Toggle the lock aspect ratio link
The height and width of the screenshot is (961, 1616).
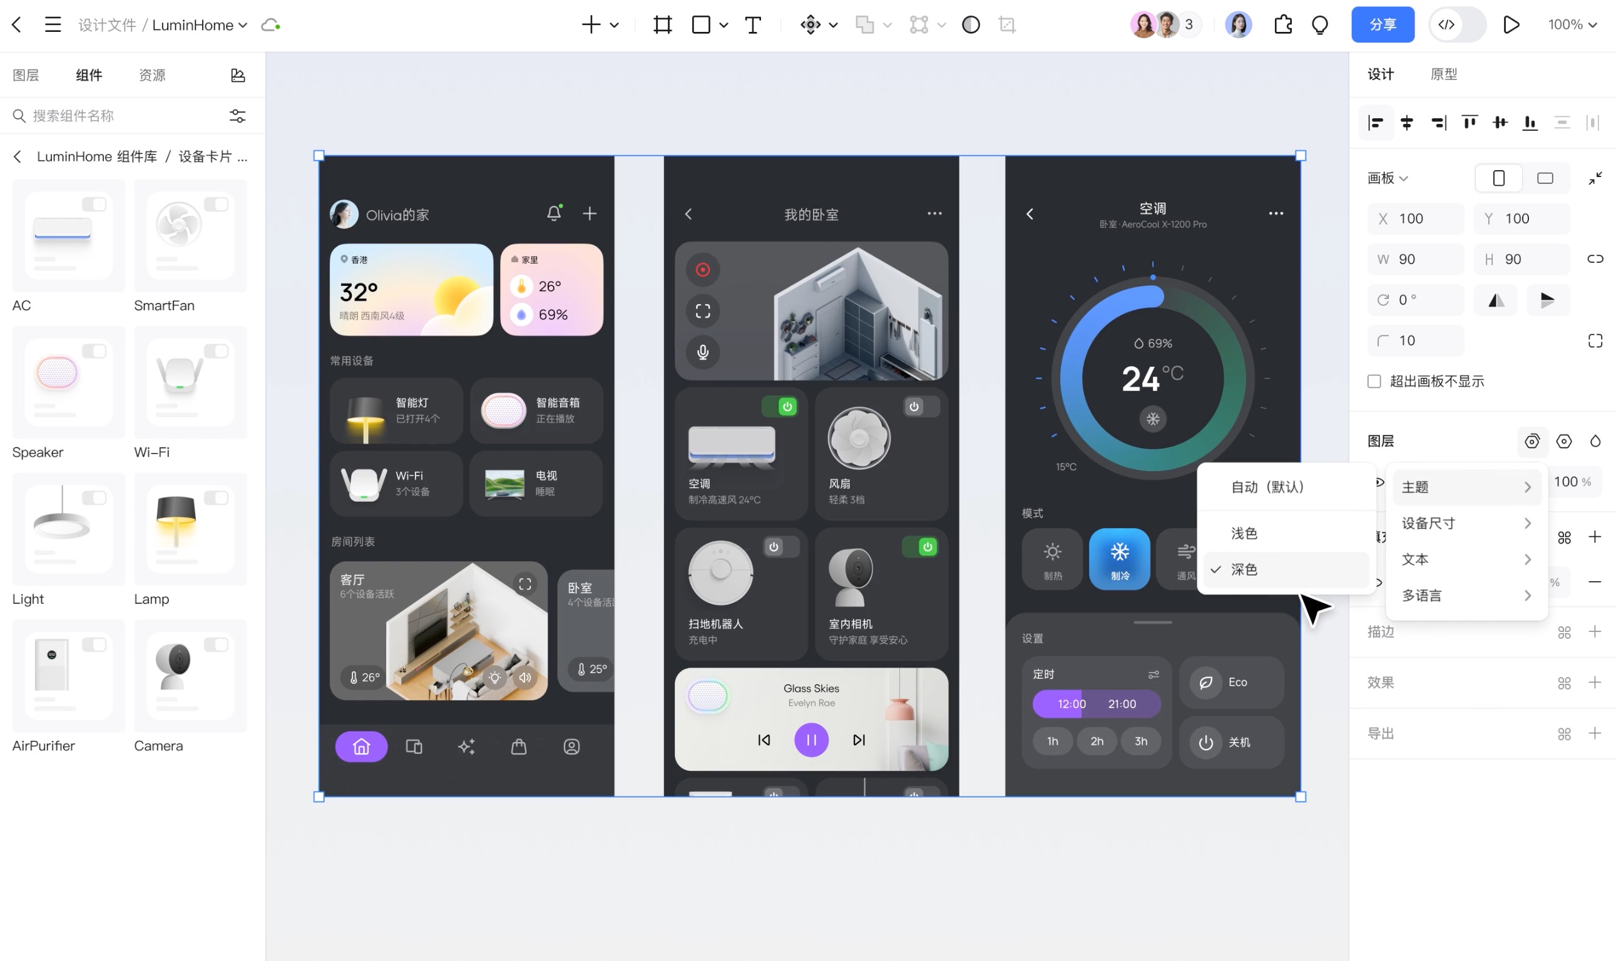[1595, 259]
